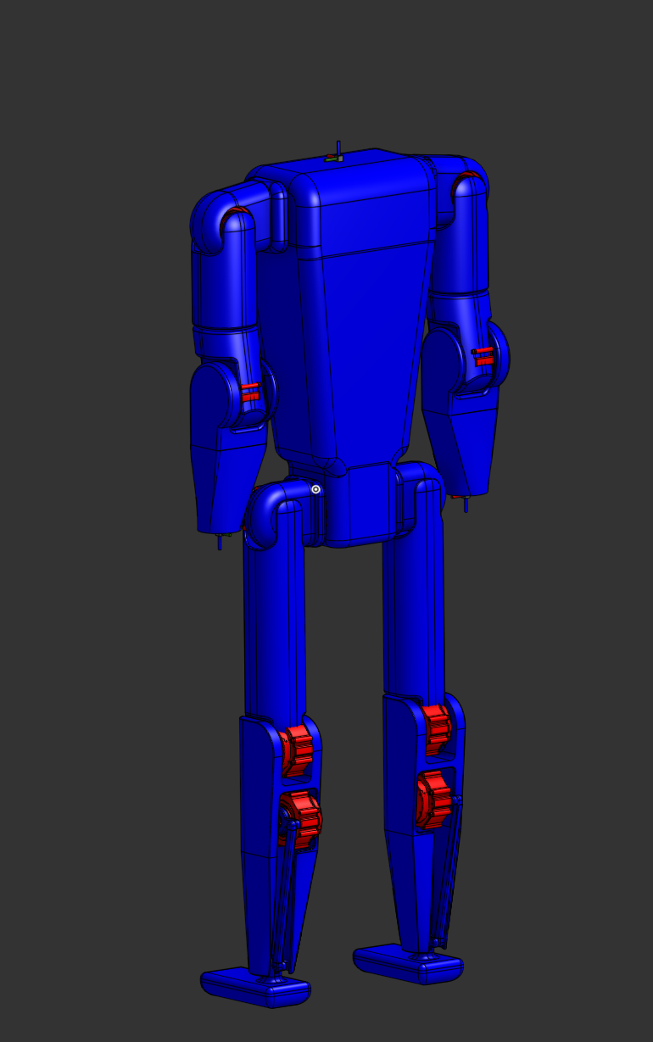Click the white circular marker at the hip joint

(316, 489)
